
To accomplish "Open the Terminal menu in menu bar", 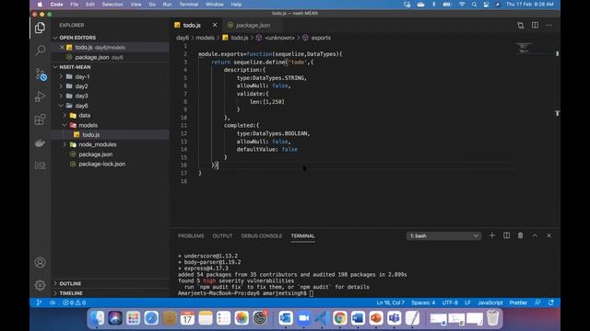I will (188, 5).
